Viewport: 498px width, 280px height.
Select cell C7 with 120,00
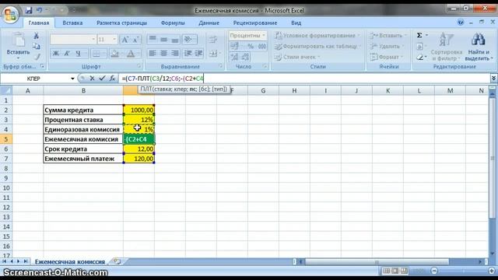click(x=139, y=159)
